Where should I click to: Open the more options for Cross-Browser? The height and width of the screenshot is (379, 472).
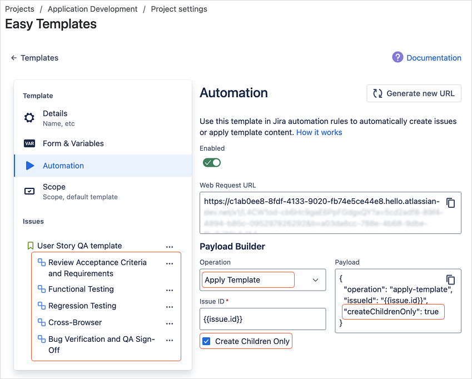[x=170, y=323]
